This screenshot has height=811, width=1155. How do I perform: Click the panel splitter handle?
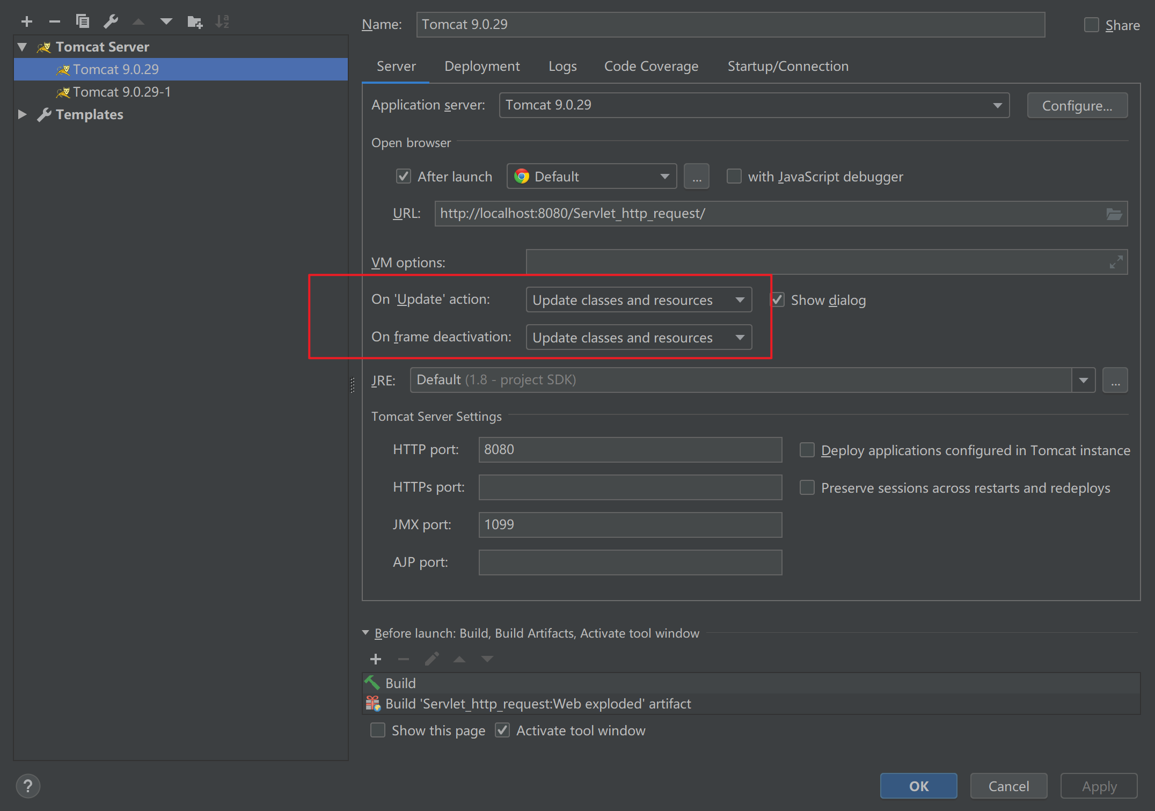tap(353, 385)
